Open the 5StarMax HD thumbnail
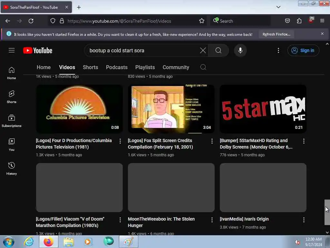Image resolution: width=330 pixels, height=248 pixels. click(x=263, y=109)
